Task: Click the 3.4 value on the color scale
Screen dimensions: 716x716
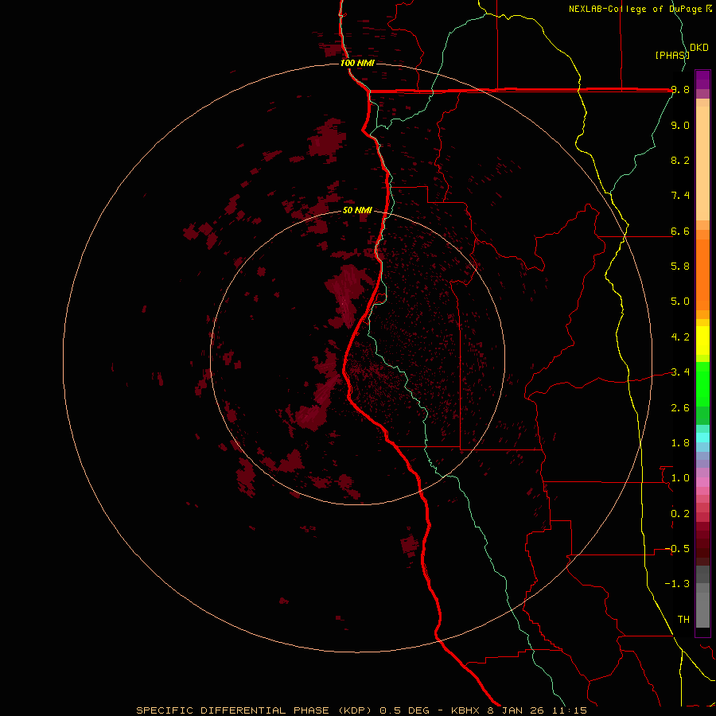Action: click(680, 372)
